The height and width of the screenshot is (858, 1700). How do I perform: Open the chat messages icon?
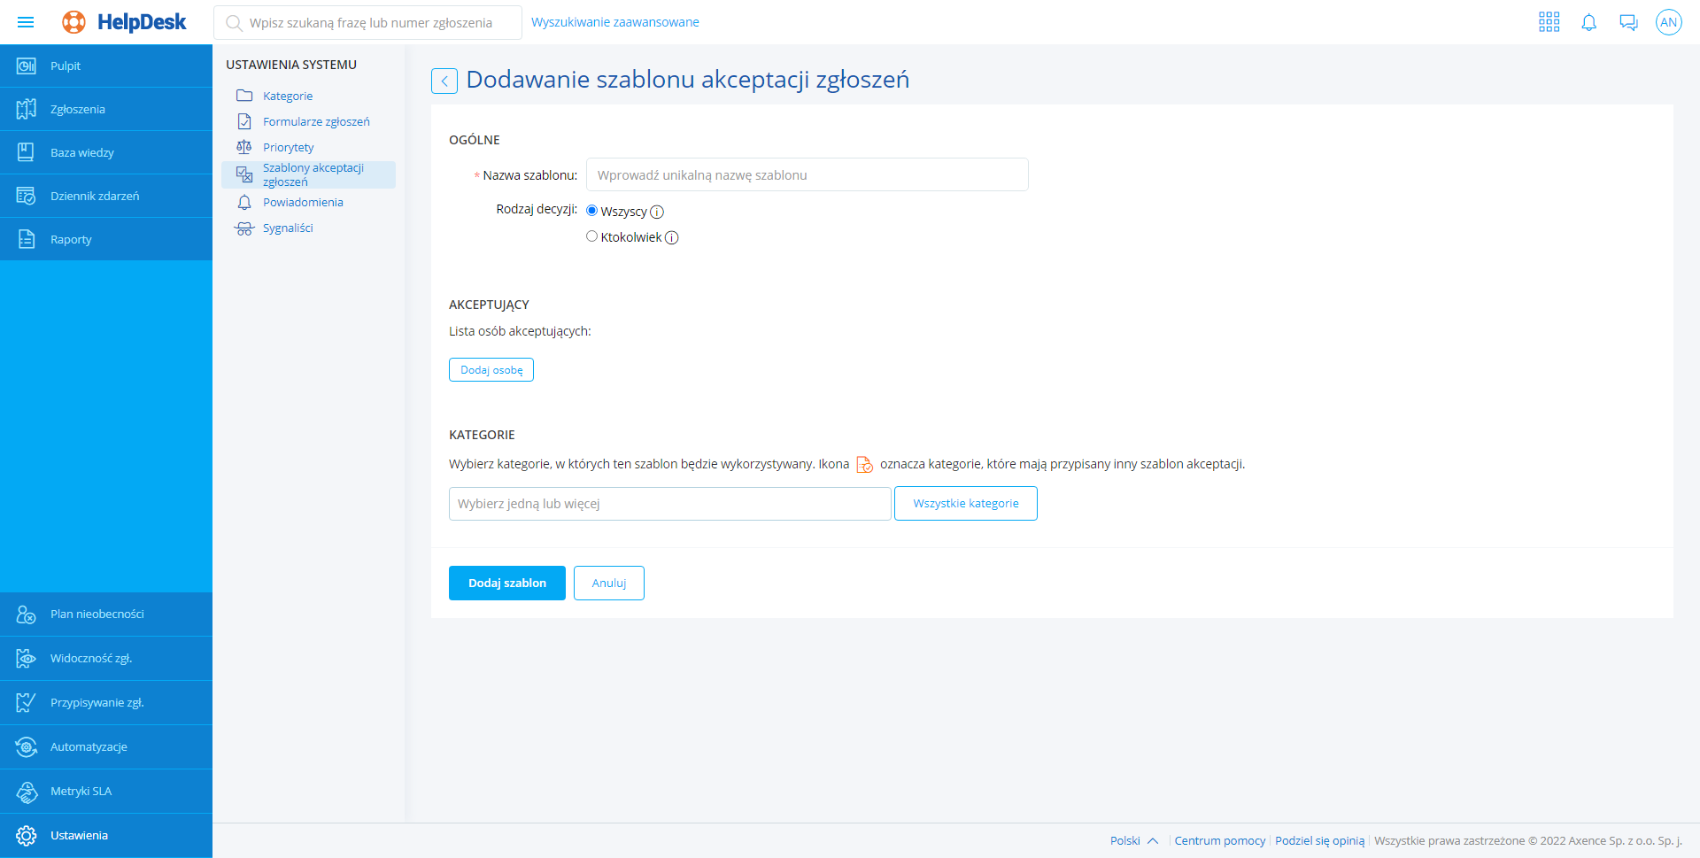point(1628,22)
